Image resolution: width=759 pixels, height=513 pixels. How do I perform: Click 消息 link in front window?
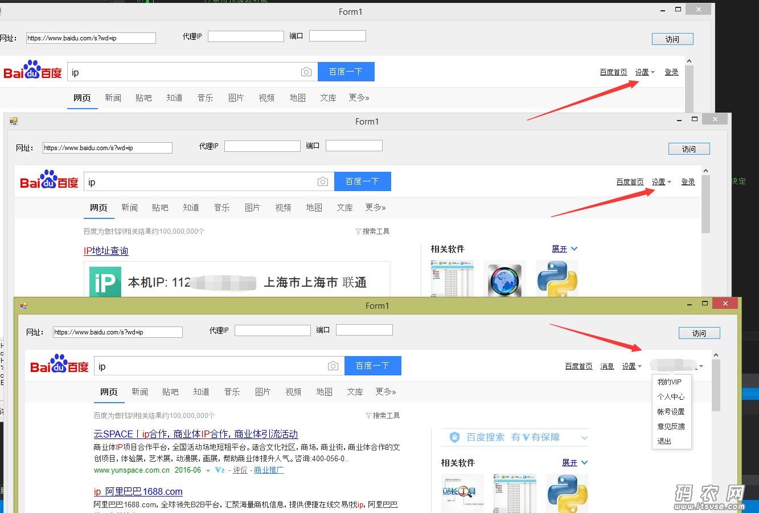click(x=607, y=366)
